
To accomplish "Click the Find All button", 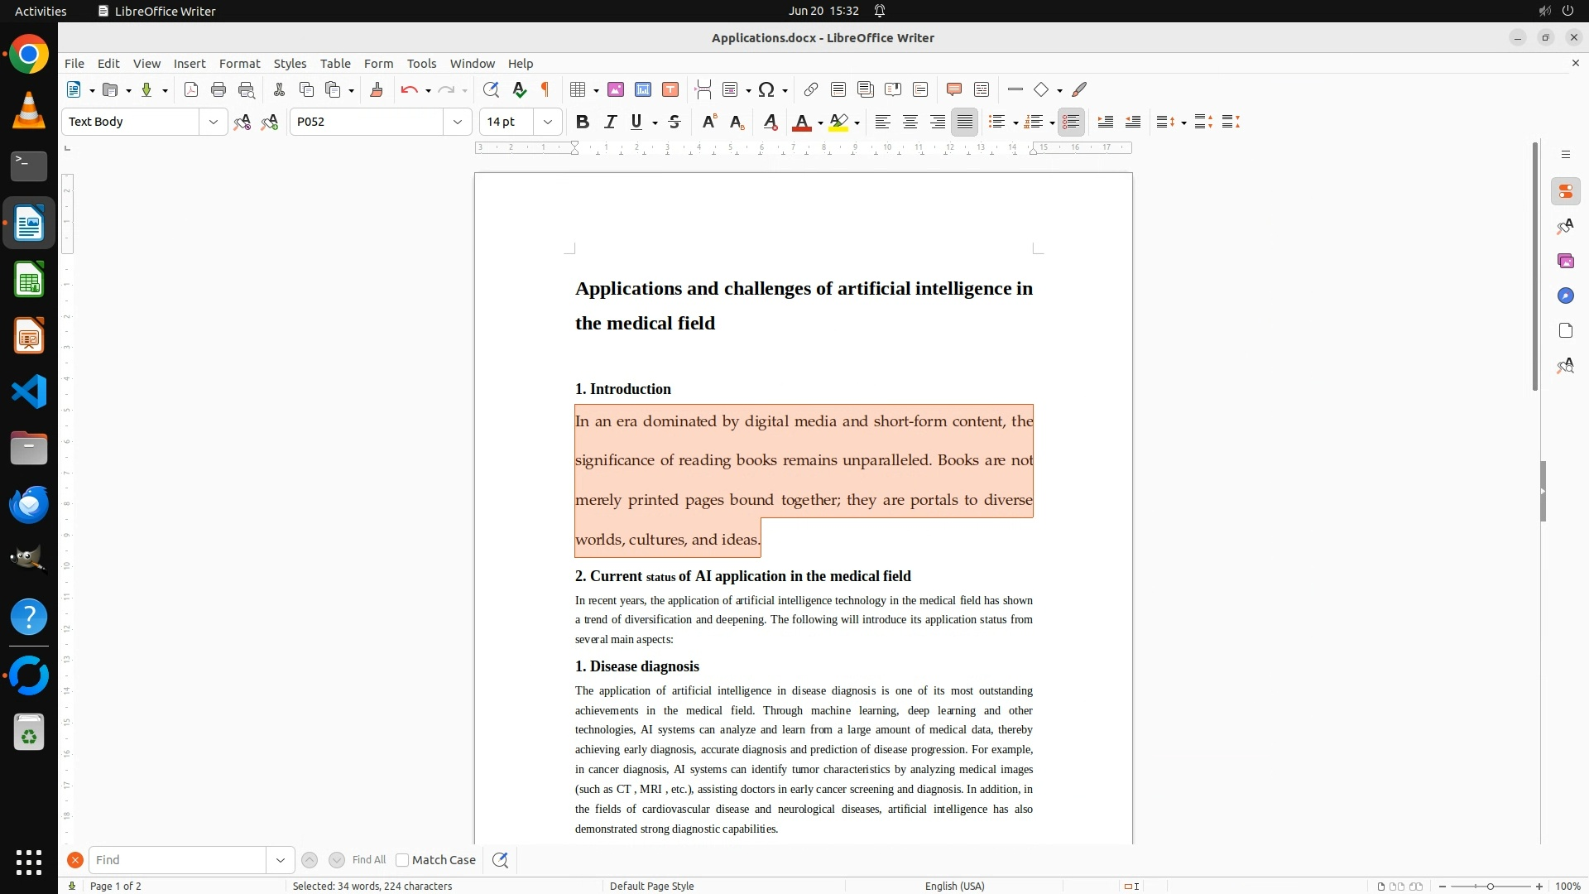I will (x=368, y=860).
